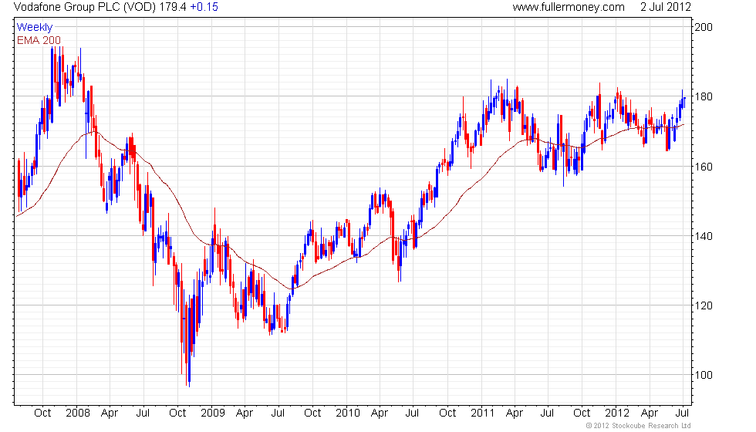Image resolution: width=756 pixels, height=432 pixels.
Task: Click the 'Vodafone Group PLC (VOD)' chart title
Action: [x=85, y=7]
